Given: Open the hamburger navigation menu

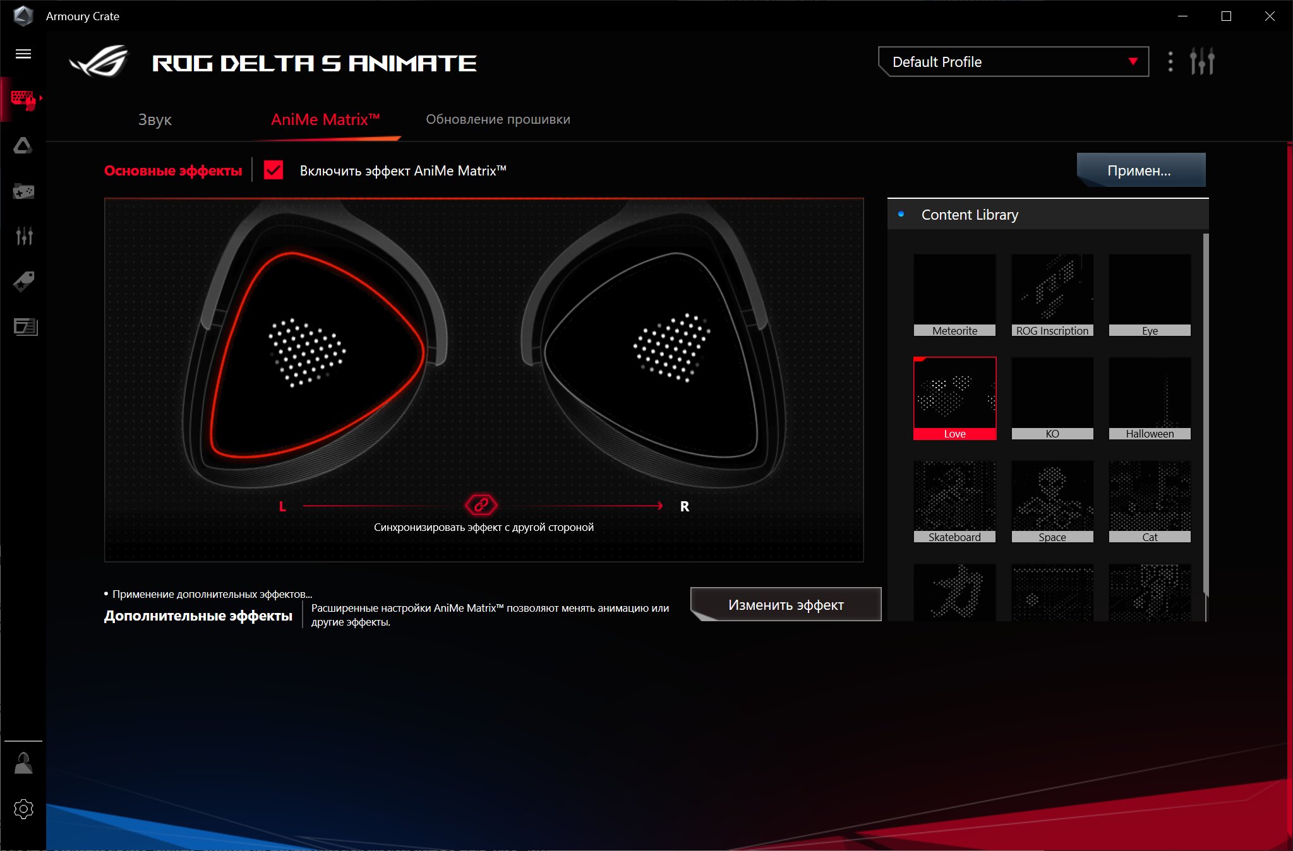Looking at the screenshot, I should [23, 54].
